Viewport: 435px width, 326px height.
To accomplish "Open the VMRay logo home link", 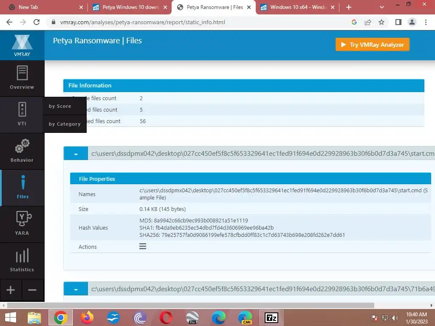I will (x=22, y=45).
